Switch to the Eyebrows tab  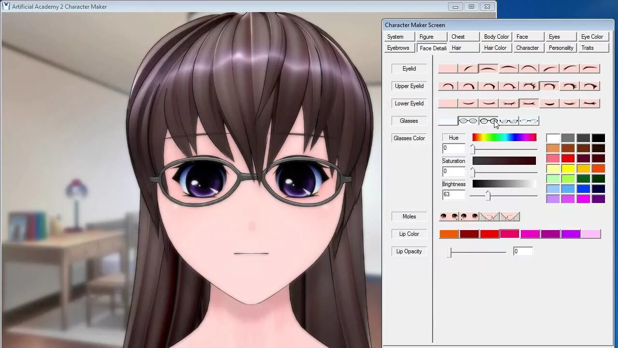pos(400,48)
